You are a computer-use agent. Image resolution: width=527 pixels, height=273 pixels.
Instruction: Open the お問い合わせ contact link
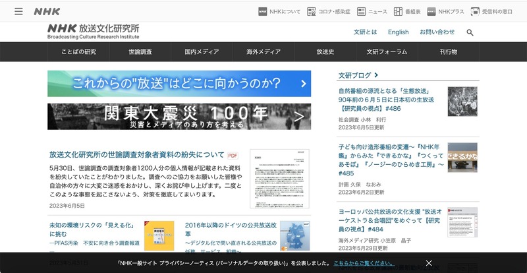pyautogui.click(x=437, y=32)
